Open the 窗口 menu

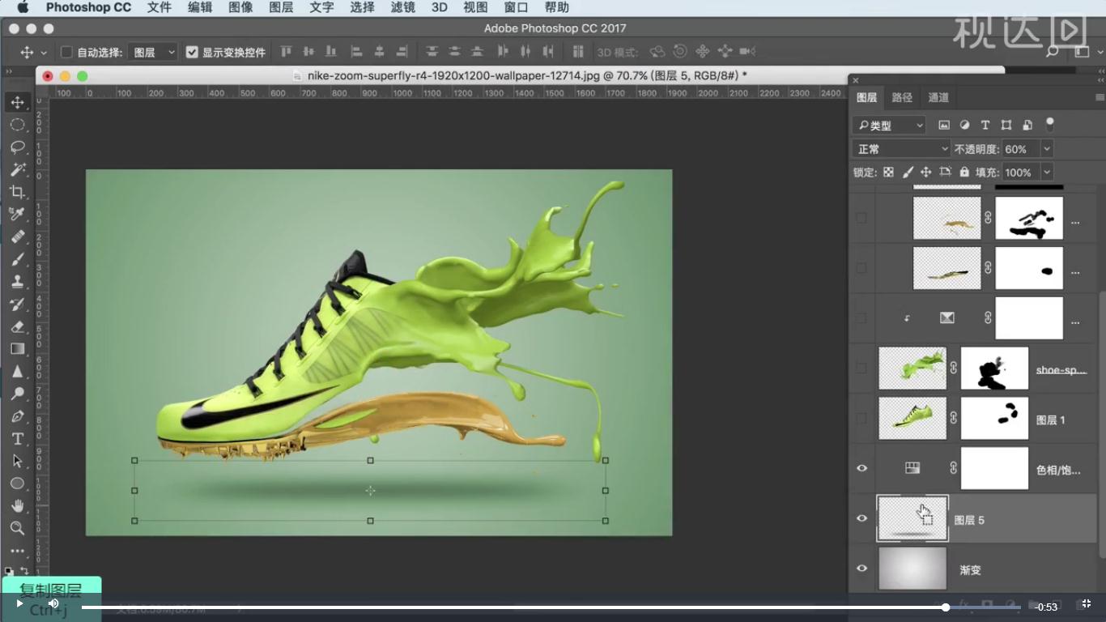click(x=516, y=7)
